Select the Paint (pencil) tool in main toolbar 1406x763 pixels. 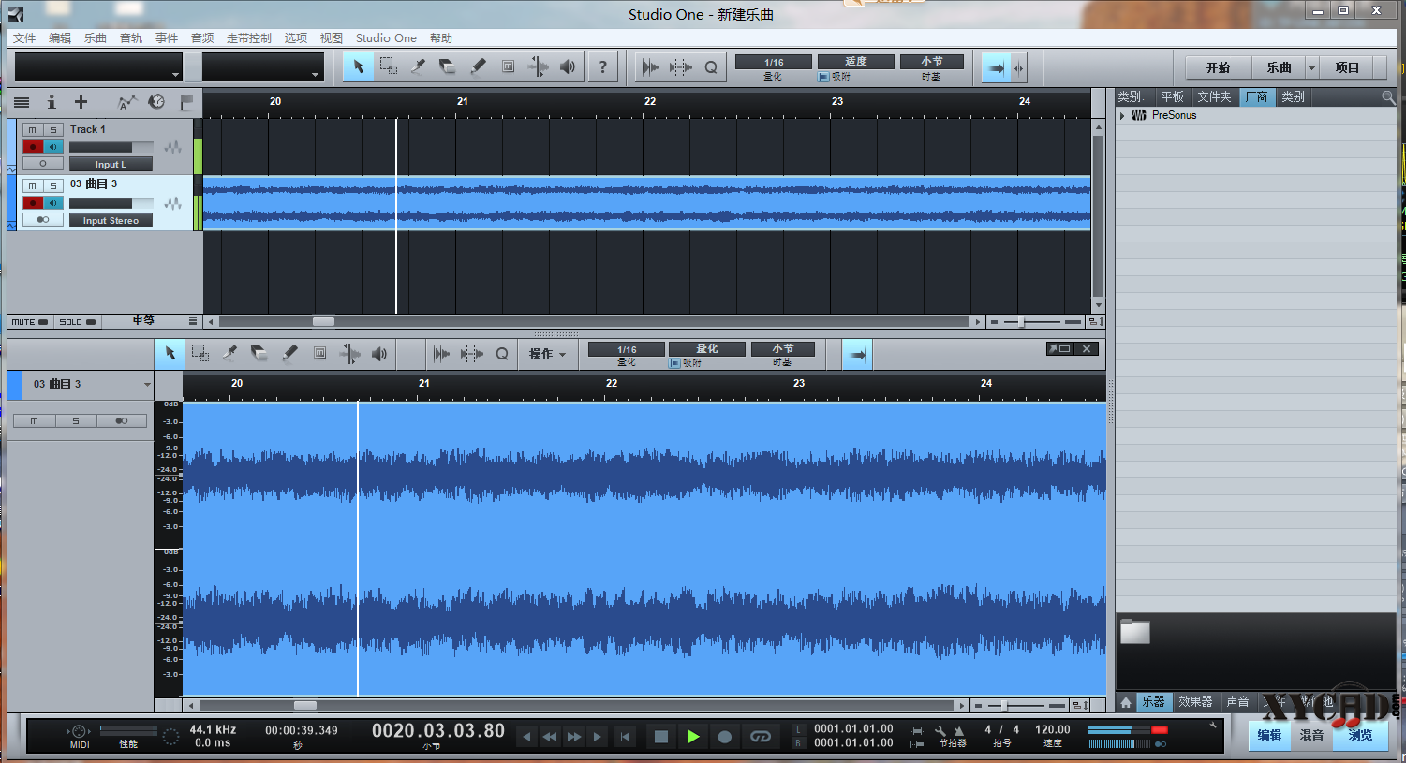pyautogui.click(x=478, y=66)
